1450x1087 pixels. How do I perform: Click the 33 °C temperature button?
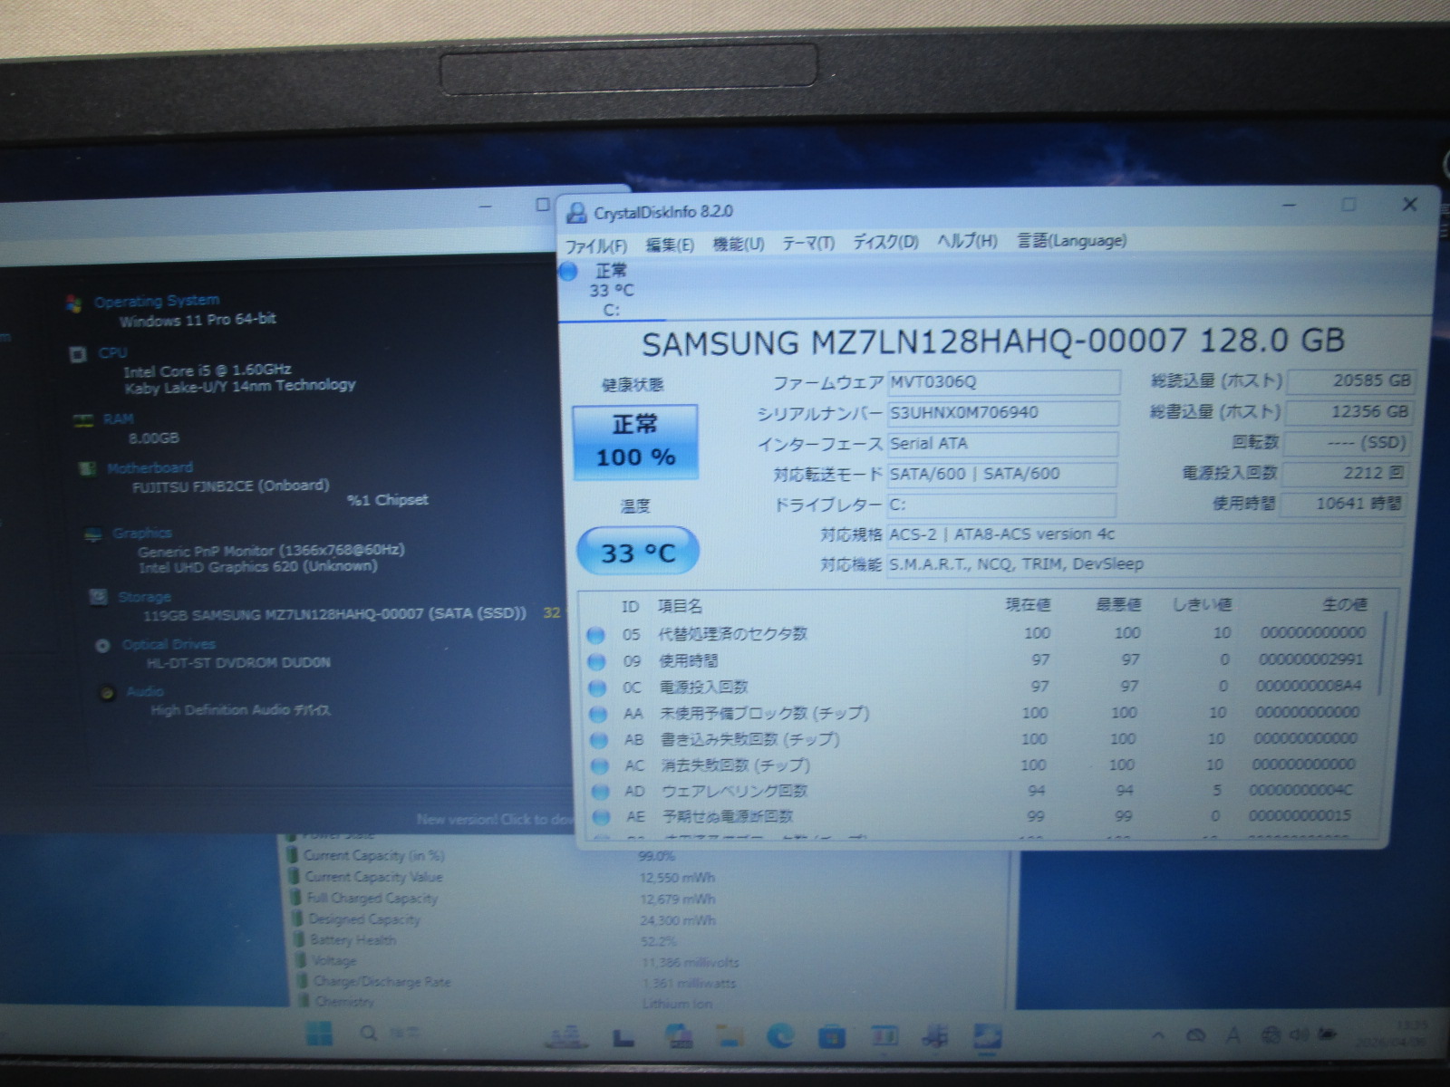tap(638, 552)
